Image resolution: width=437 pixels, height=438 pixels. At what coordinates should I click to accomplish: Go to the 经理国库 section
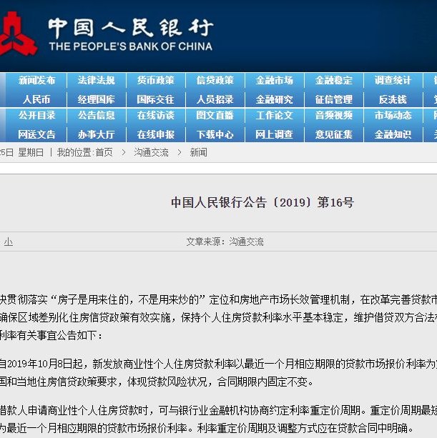tap(97, 99)
